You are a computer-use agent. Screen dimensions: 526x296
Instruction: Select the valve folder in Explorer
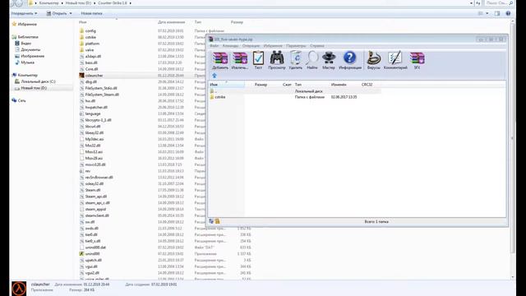(x=87, y=50)
